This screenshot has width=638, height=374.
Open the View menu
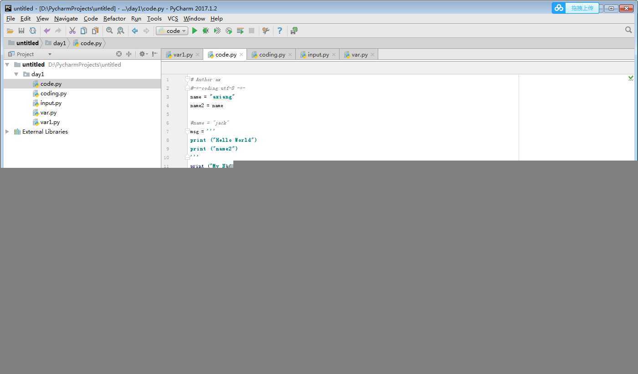coord(42,18)
